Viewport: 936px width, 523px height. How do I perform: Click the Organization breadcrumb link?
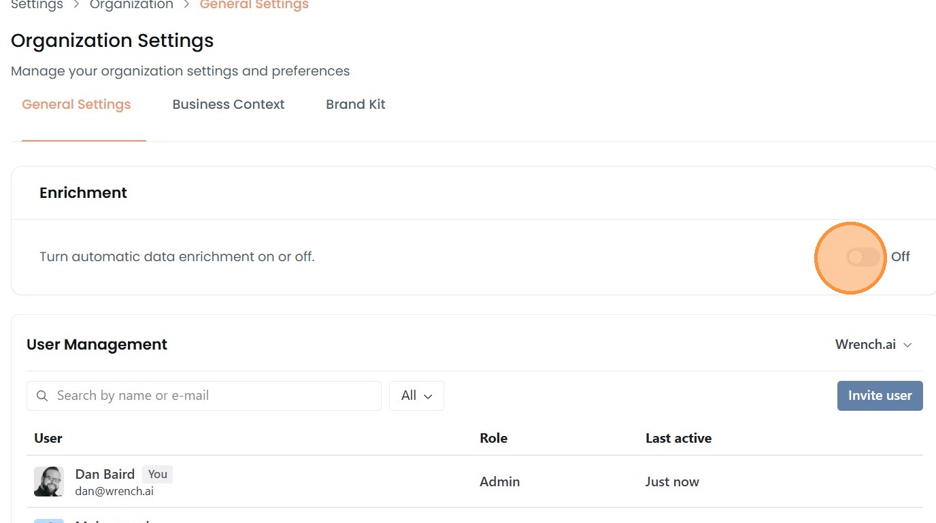tap(131, 5)
